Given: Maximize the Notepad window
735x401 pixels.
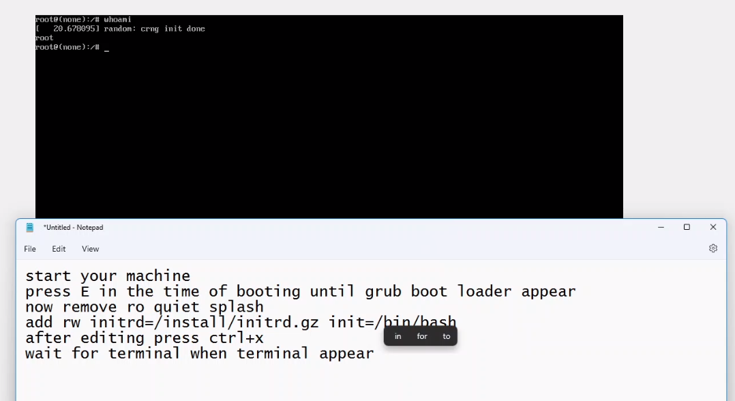Looking at the screenshot, I should click(x=687, y=227).
